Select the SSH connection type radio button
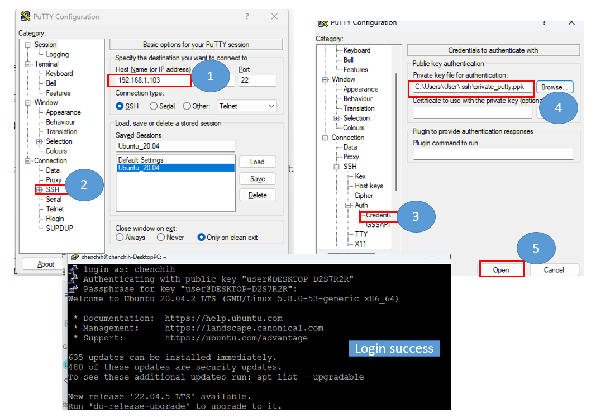The image size is (596, 417). pyautogui.click(x=120, y=106)
